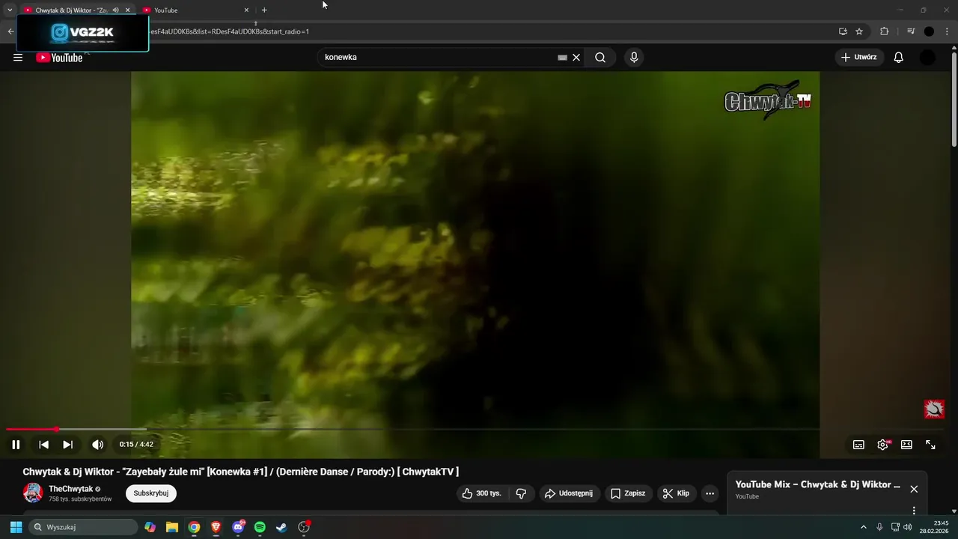
Task: Switch to the Chwytak & Dj Wiktor tab
Action: coord(72,10)
